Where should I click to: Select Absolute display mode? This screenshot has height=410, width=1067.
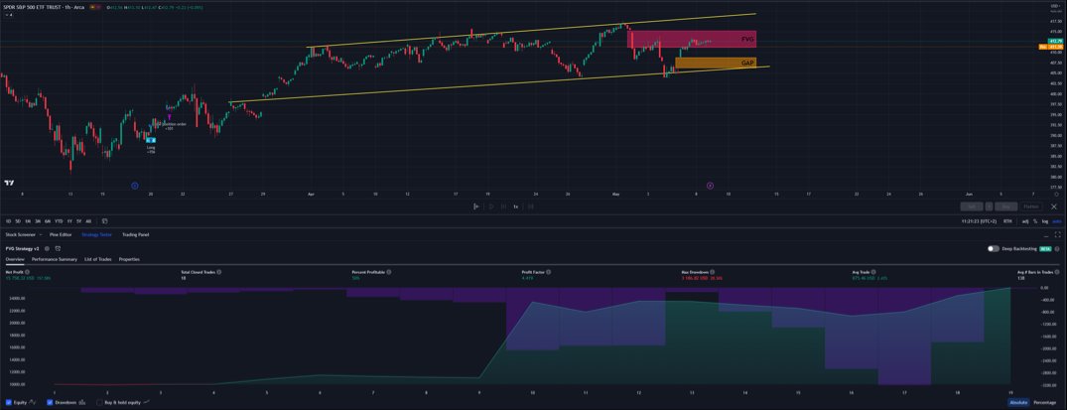point(1018,402)
